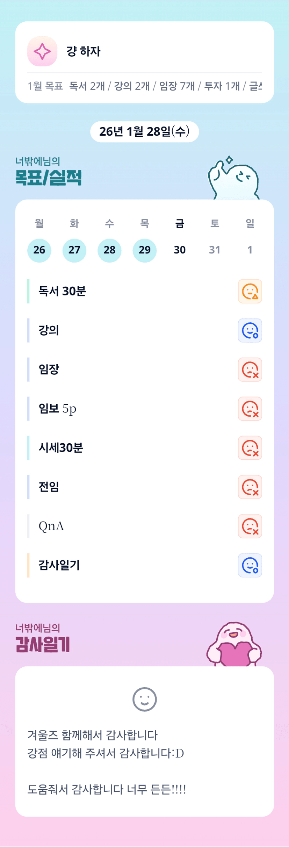289x847 pixels.
Task: Click red status icon beside 임보 5p
Action: pos(250,409)
